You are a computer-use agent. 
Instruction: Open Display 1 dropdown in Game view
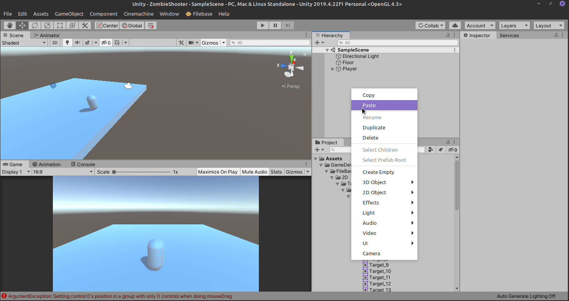(x=16, y=172)
